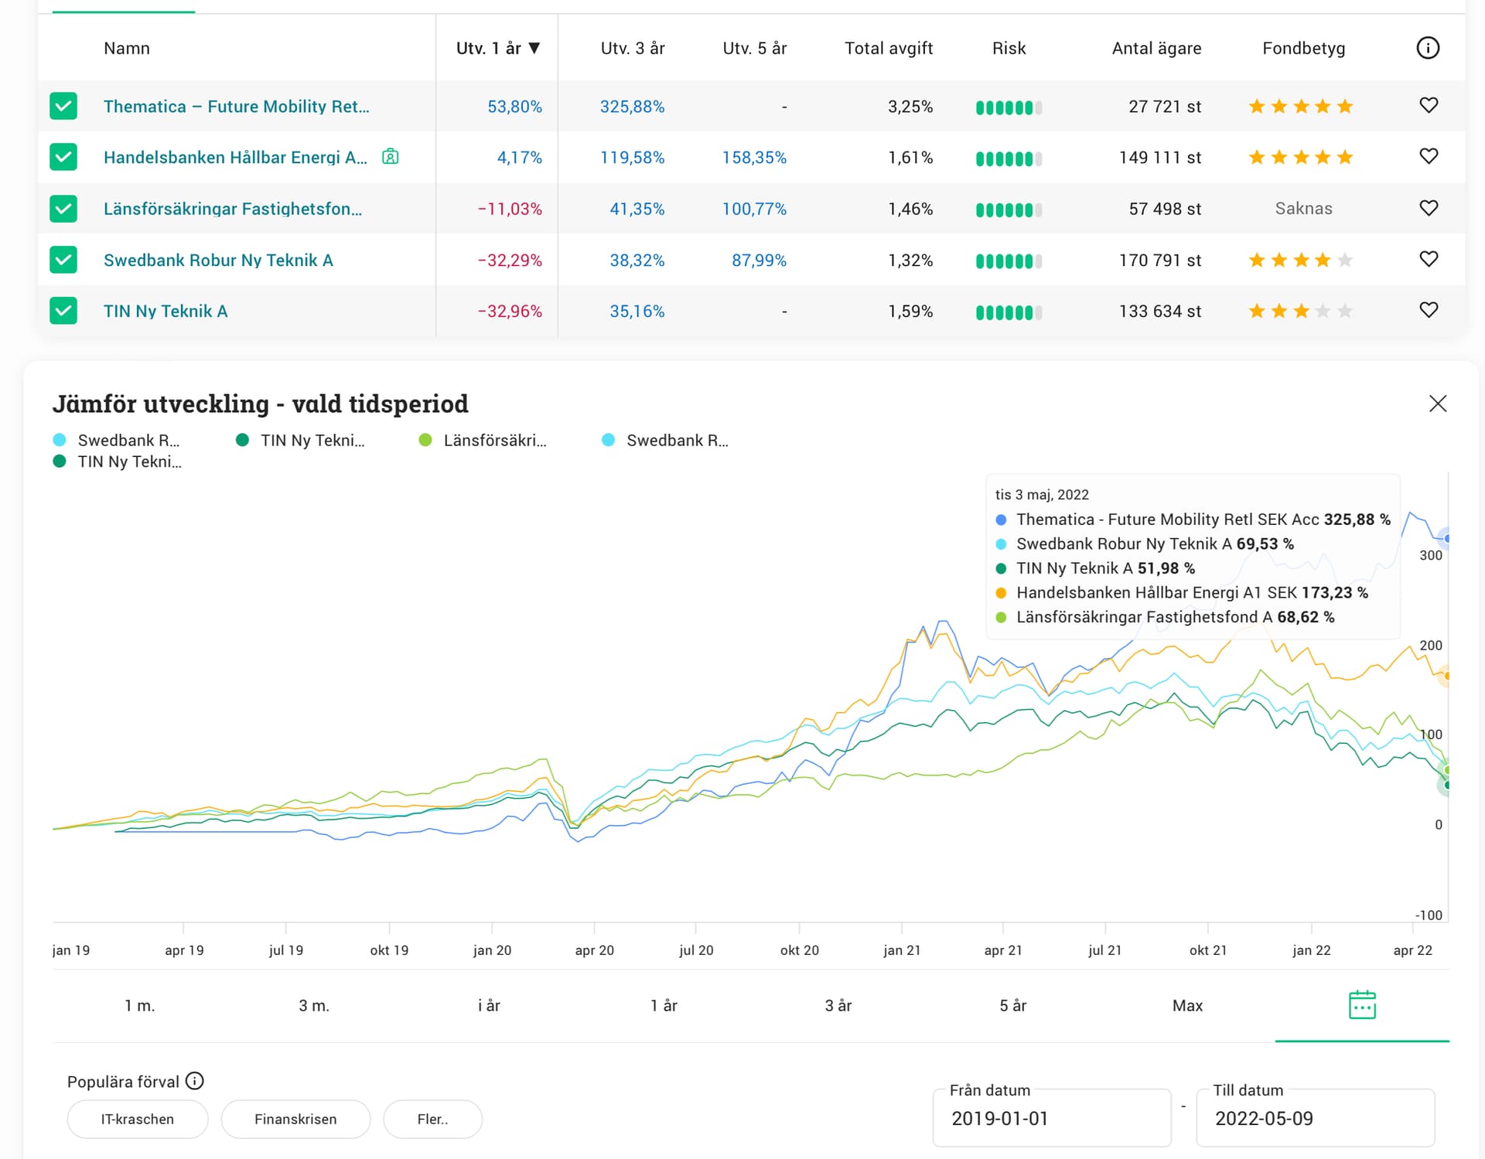Click Swedbank Robur four-star rating
This screenshot has width=1485, height=1159.
tap(1301, 260)
